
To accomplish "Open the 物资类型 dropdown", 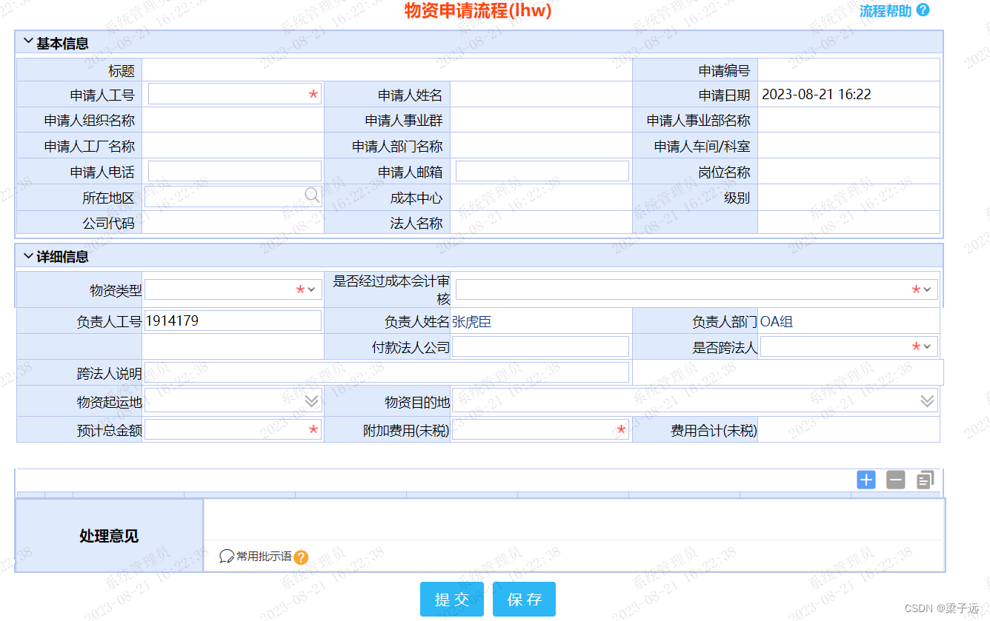I will (x=233, y=289).
